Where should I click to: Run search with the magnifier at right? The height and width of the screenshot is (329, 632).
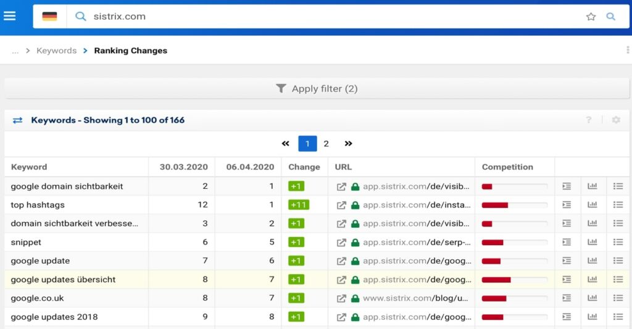click(x=611, y=17)
